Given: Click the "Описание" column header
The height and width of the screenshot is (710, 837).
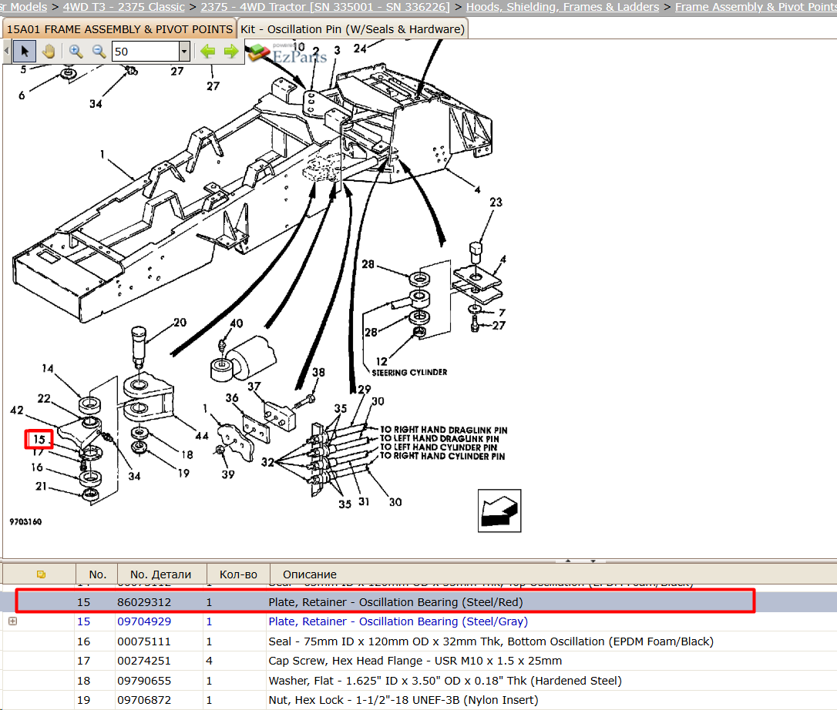Looking at the screenshot, I should tap(310, 574).
